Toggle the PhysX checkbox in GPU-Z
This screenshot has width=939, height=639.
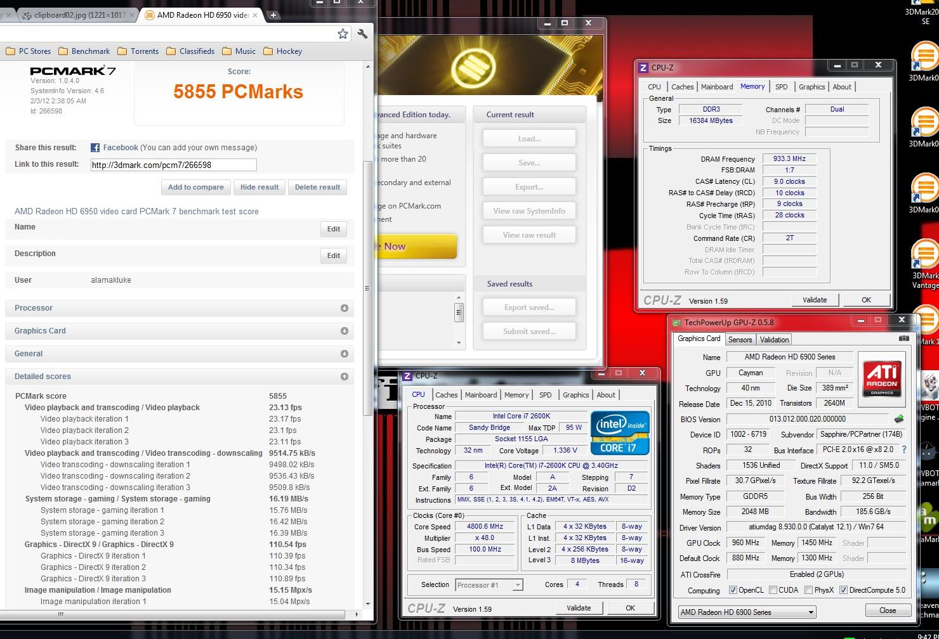coord(808,590)
